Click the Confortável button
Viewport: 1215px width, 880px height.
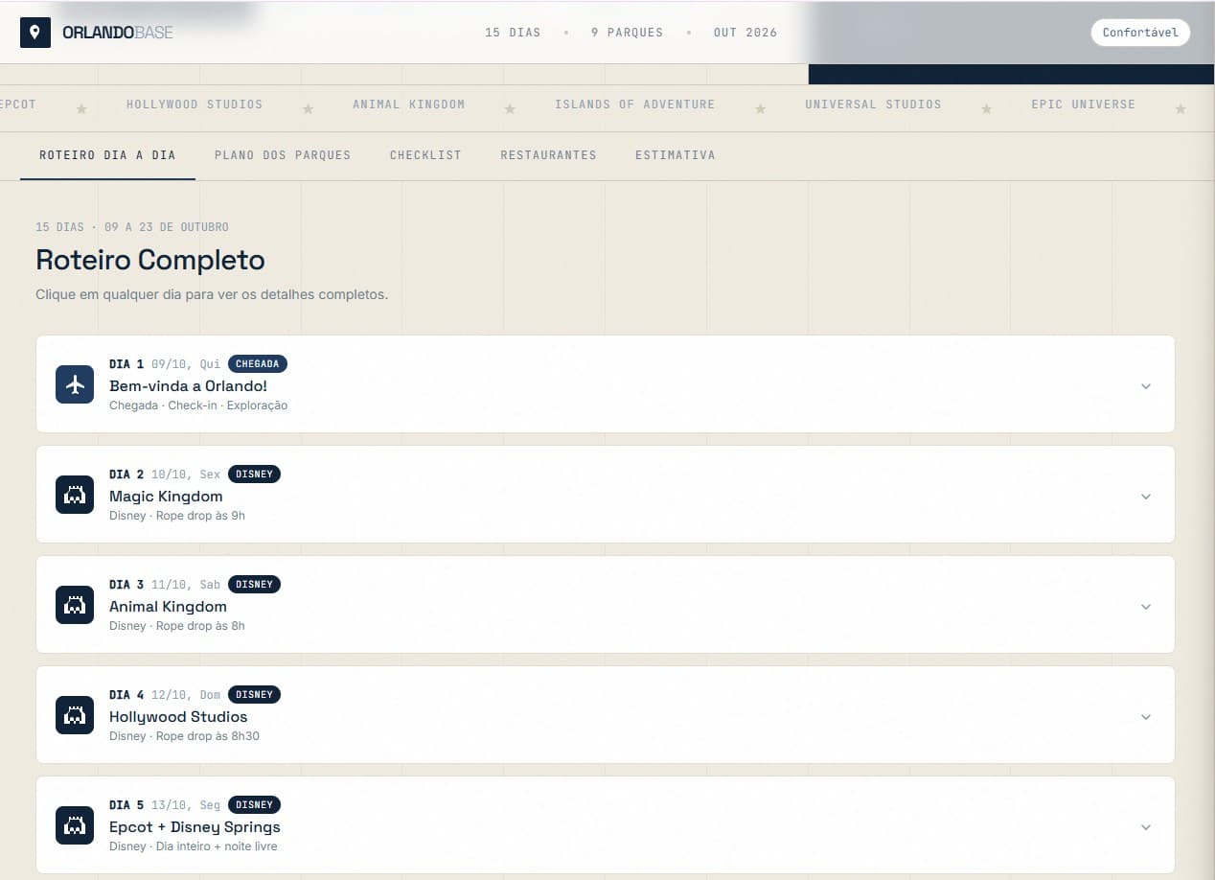pyautogui.click(x=1140, y=33)
